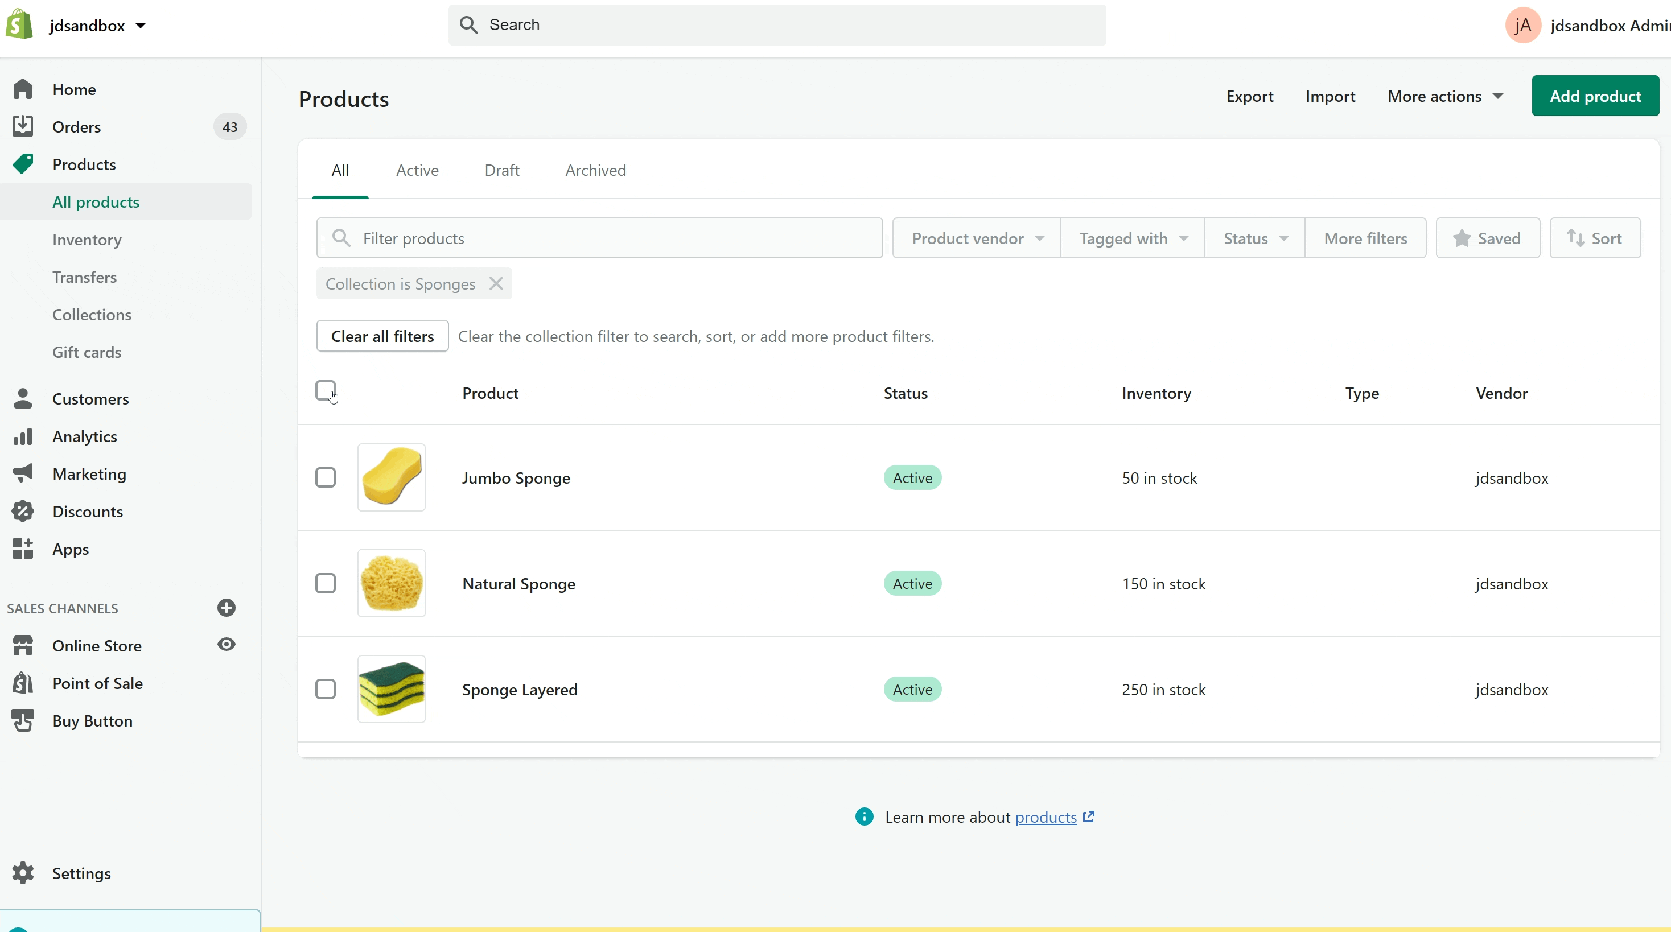The height and width of the screenshot is (932, 1671).
Task: Click the Home house icon in sidebar
Action: click(x=23, y=89)
